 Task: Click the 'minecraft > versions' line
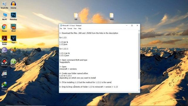(x=68, y=69)
